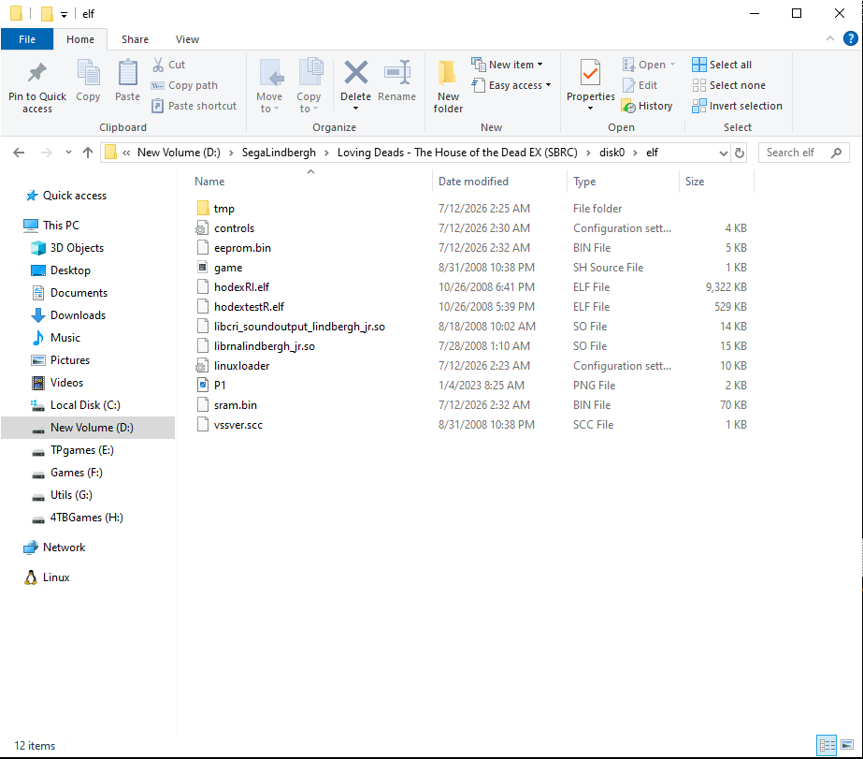
Task: Click the Paste clipboard icon
Action: 128,73
